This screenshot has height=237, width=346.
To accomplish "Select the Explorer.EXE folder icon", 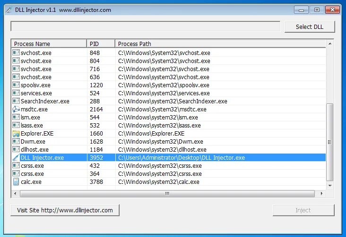I will 16,133.
